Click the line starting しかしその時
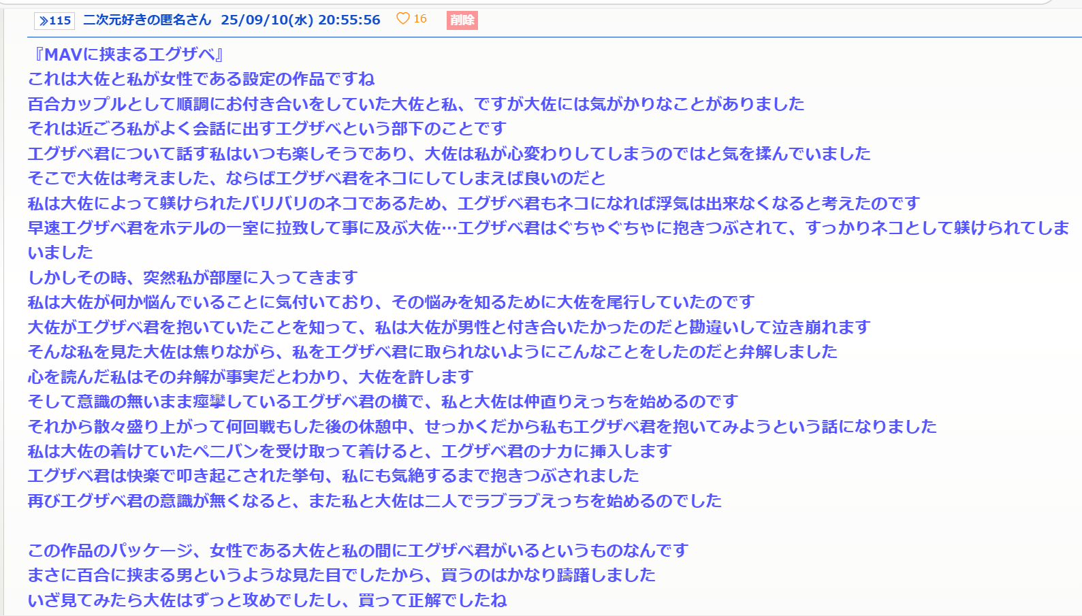This screenshot has width=1082, height=616. 192,278
